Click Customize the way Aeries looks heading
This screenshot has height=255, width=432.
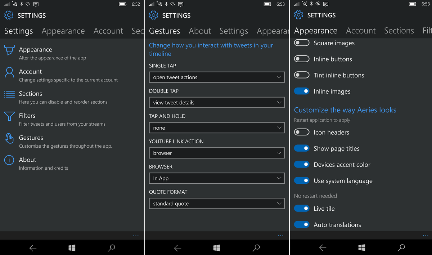pos(345,110)
